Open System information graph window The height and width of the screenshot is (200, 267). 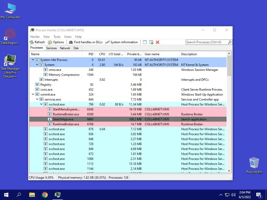click(122, 42)
